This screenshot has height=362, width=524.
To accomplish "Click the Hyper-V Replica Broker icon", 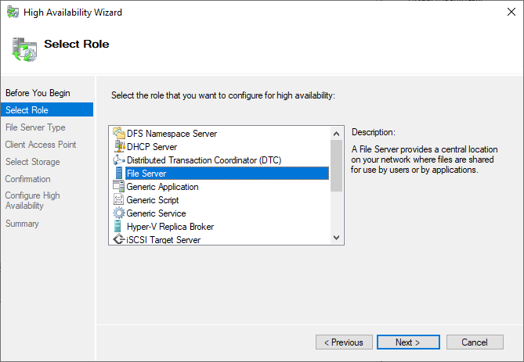I will 119,227.
